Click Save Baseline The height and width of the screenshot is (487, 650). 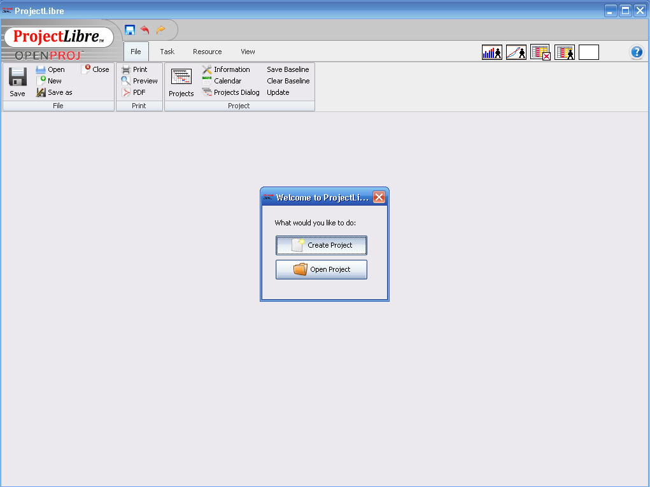(x=288, y=69)
